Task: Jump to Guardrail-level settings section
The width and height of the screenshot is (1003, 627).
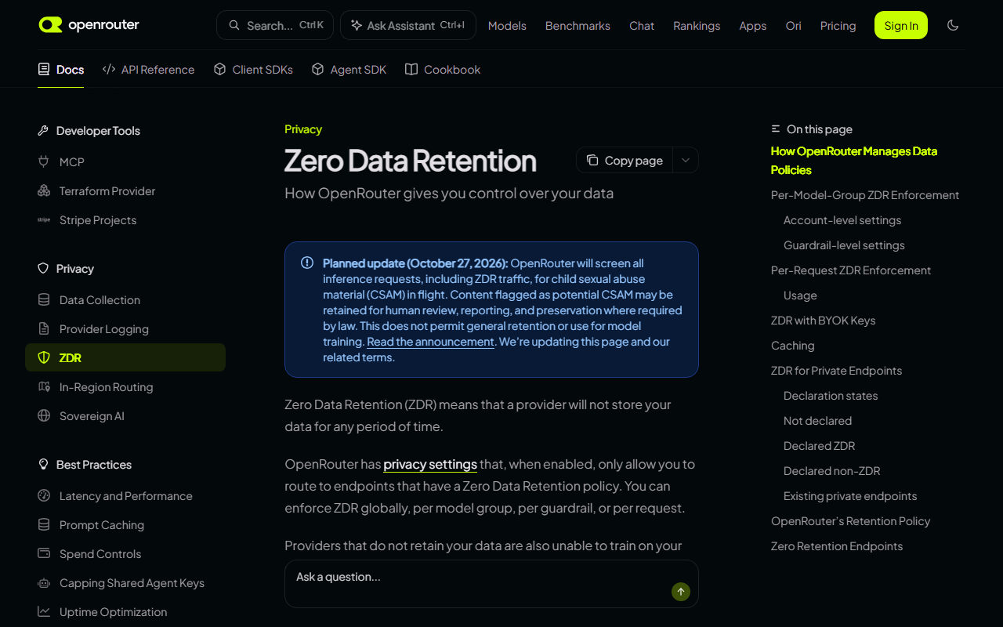Action: click(844, 245)
